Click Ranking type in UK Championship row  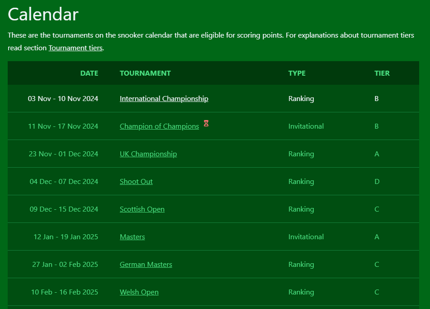pos(301,154)
